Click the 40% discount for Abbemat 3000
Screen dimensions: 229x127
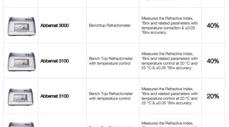coord(213,25)
